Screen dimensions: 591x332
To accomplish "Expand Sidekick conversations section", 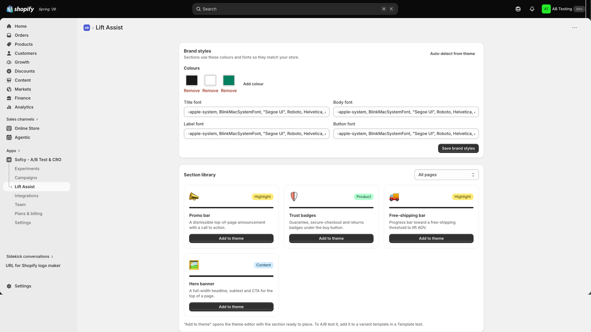I will click(x=30, y=256).
